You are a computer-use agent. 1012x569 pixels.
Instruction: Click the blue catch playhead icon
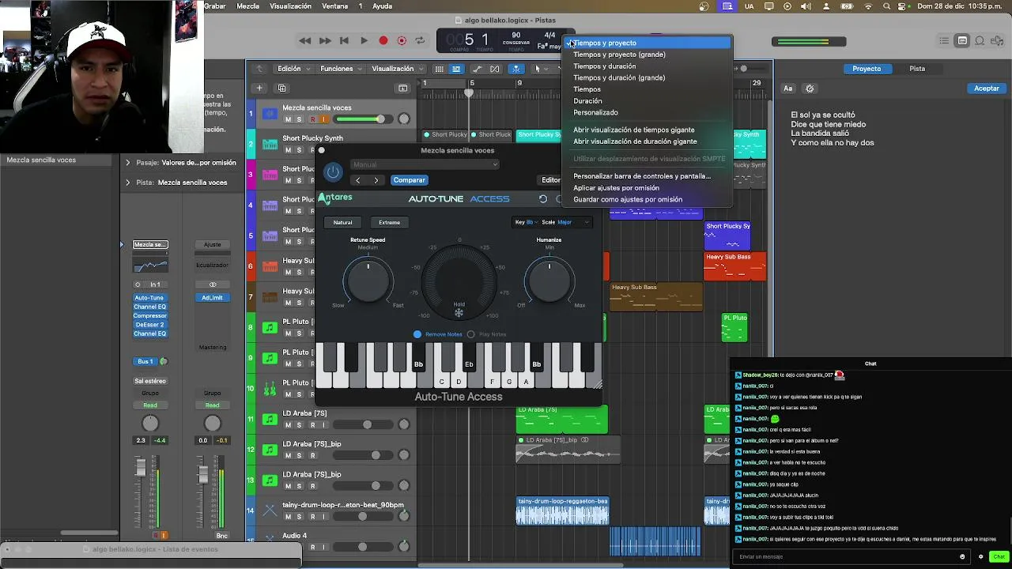coord(515,69)
